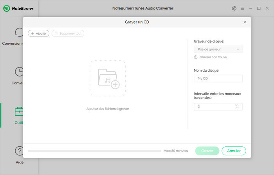
Task: Open the hamburger menu in title bar
Action: (242, 8)
